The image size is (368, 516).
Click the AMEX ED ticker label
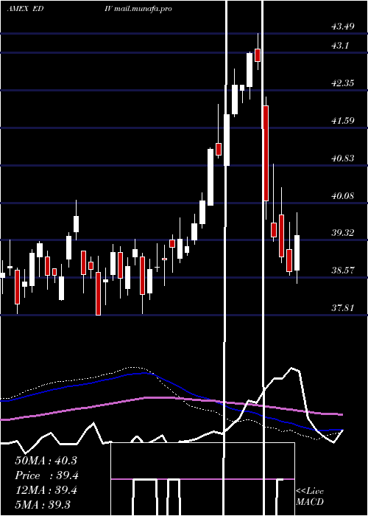point(25,9)
